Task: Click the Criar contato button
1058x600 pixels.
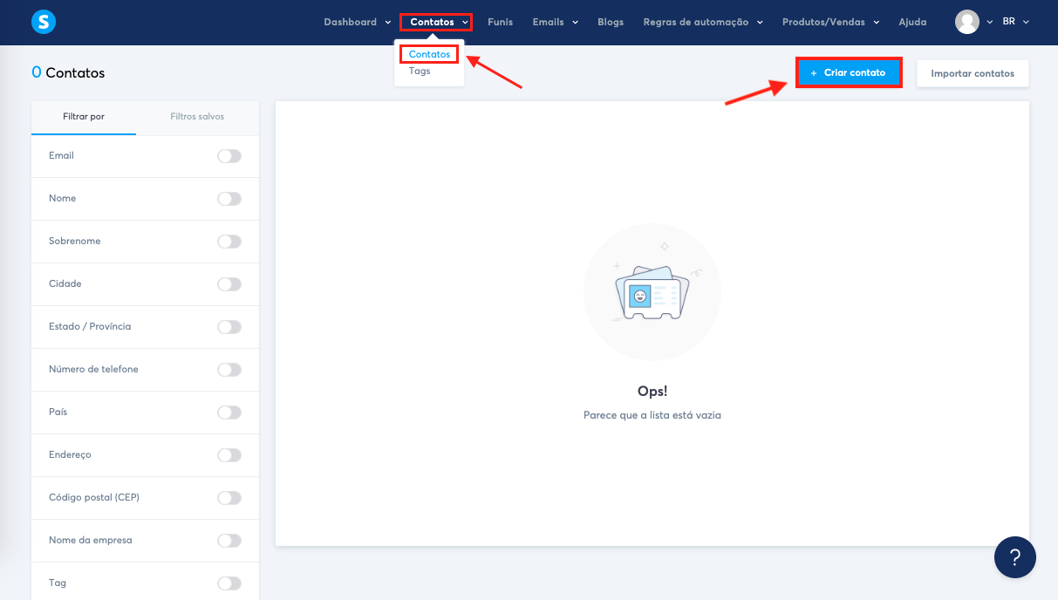Action: (x=849, y=72)
